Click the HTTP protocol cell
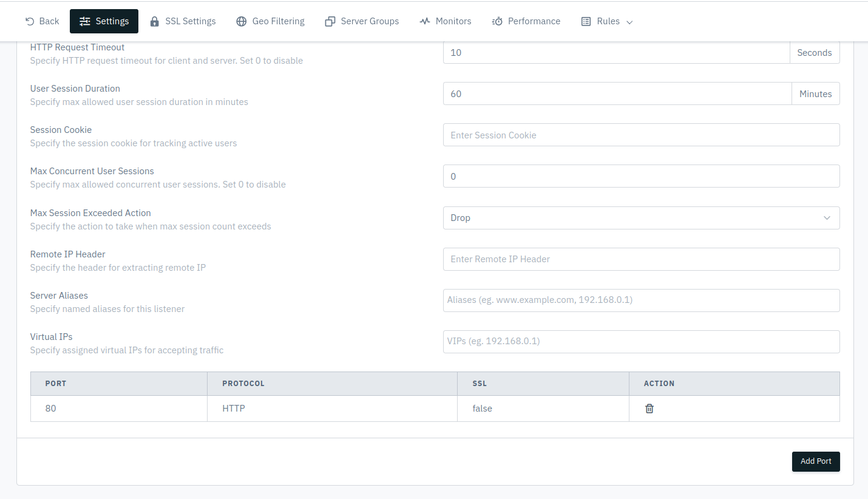The image size is (868, 499). [x=333, y=409]
